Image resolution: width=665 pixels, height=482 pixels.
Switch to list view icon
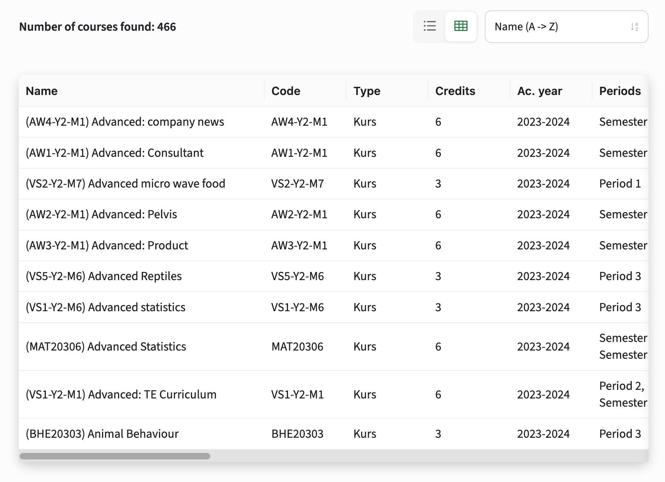click(429, 26)
